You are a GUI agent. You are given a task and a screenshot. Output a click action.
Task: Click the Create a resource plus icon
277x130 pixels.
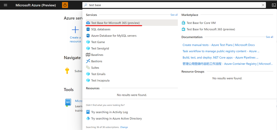coord(75,30)
